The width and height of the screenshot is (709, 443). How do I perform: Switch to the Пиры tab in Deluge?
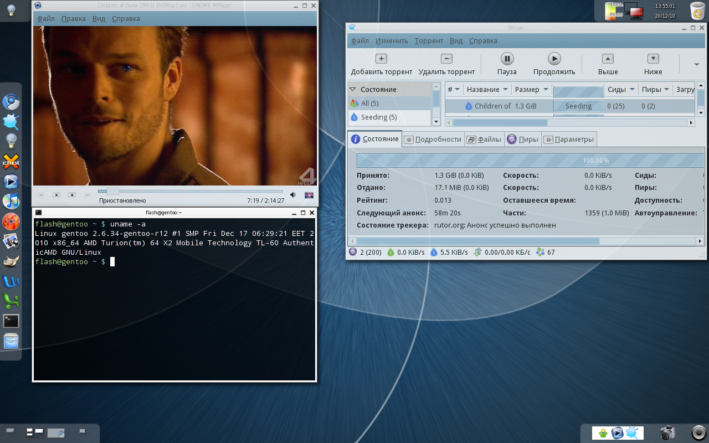(523, 140)
